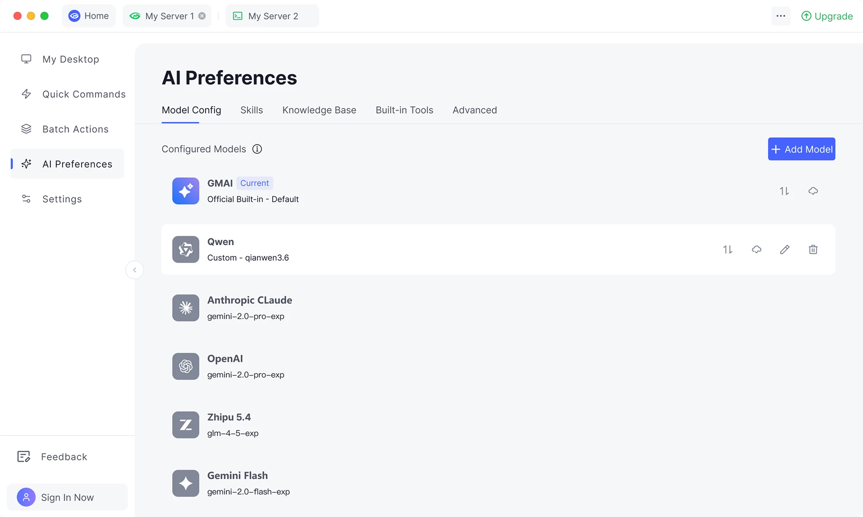Click the Quick Commands lightning icon
Image resolution: width=863 pixels, height=517 pixels.
tap(26, 94)
